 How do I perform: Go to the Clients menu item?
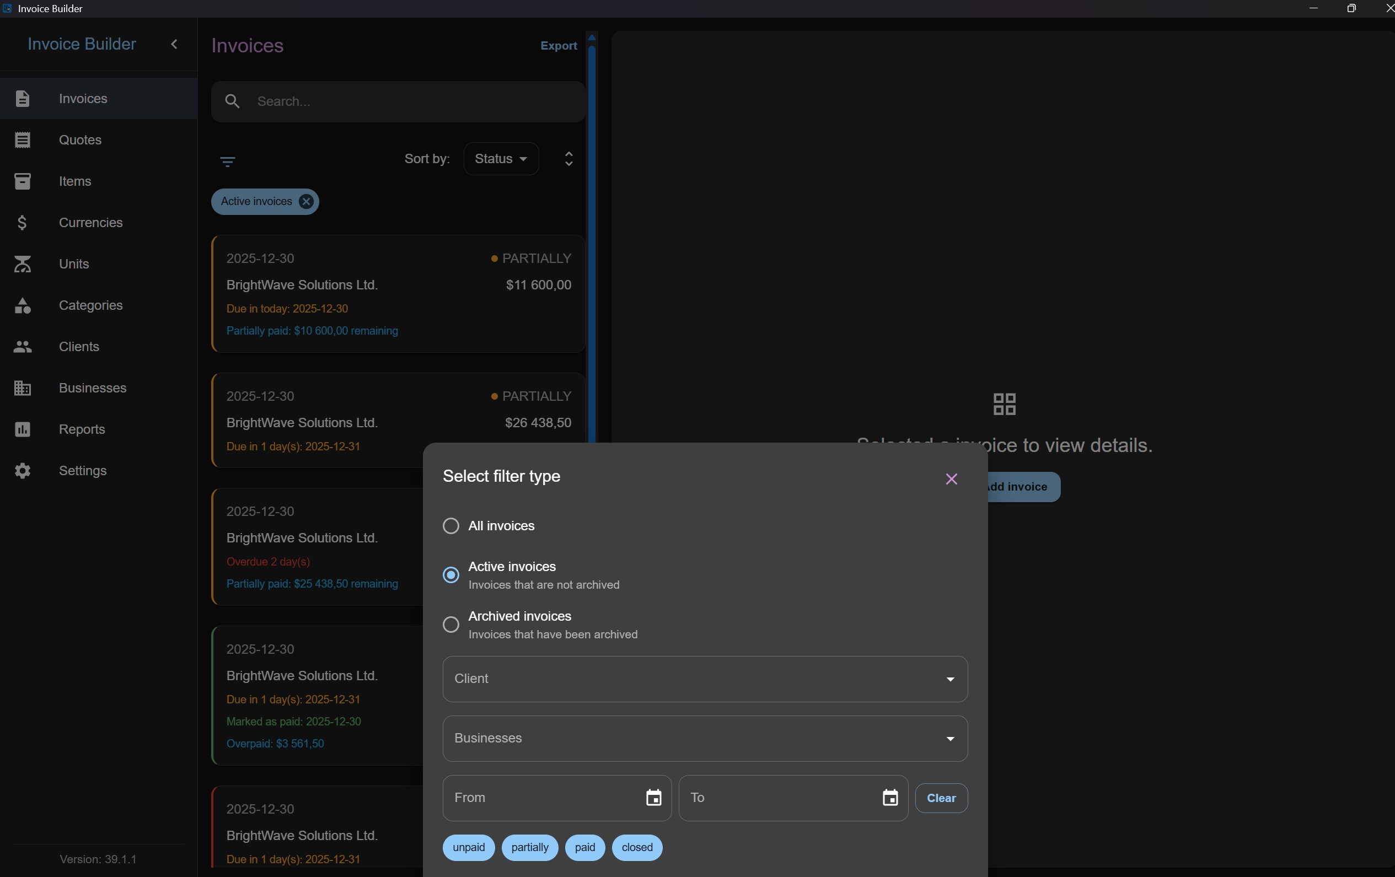point(99,346)
